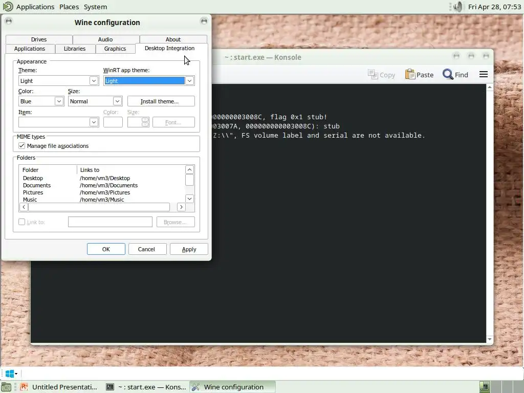Click Wine configuration window menu button at top-left
This screenshot has width=524, height=393.
(9, 21)
